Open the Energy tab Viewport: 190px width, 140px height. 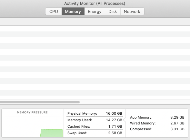pyautogui.click(x=95, y=11)
